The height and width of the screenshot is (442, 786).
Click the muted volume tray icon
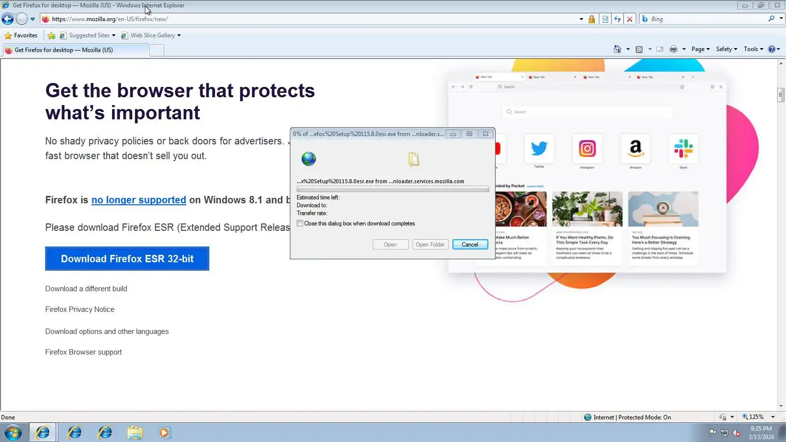(x=736, y=433)
